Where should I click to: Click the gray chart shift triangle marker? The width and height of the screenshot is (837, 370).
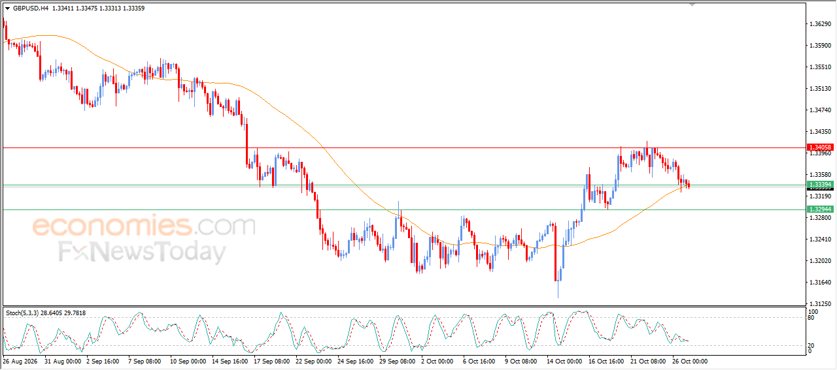click(693, 5)
